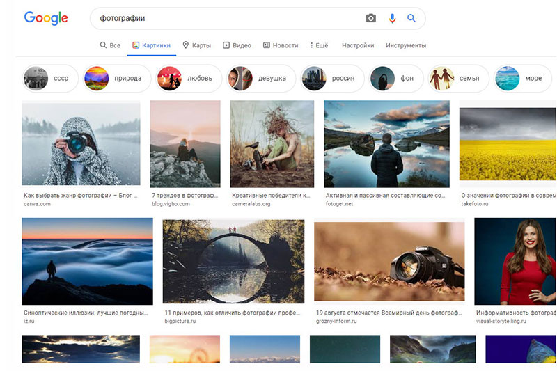Filter results by семья chip

coord(458,79)
